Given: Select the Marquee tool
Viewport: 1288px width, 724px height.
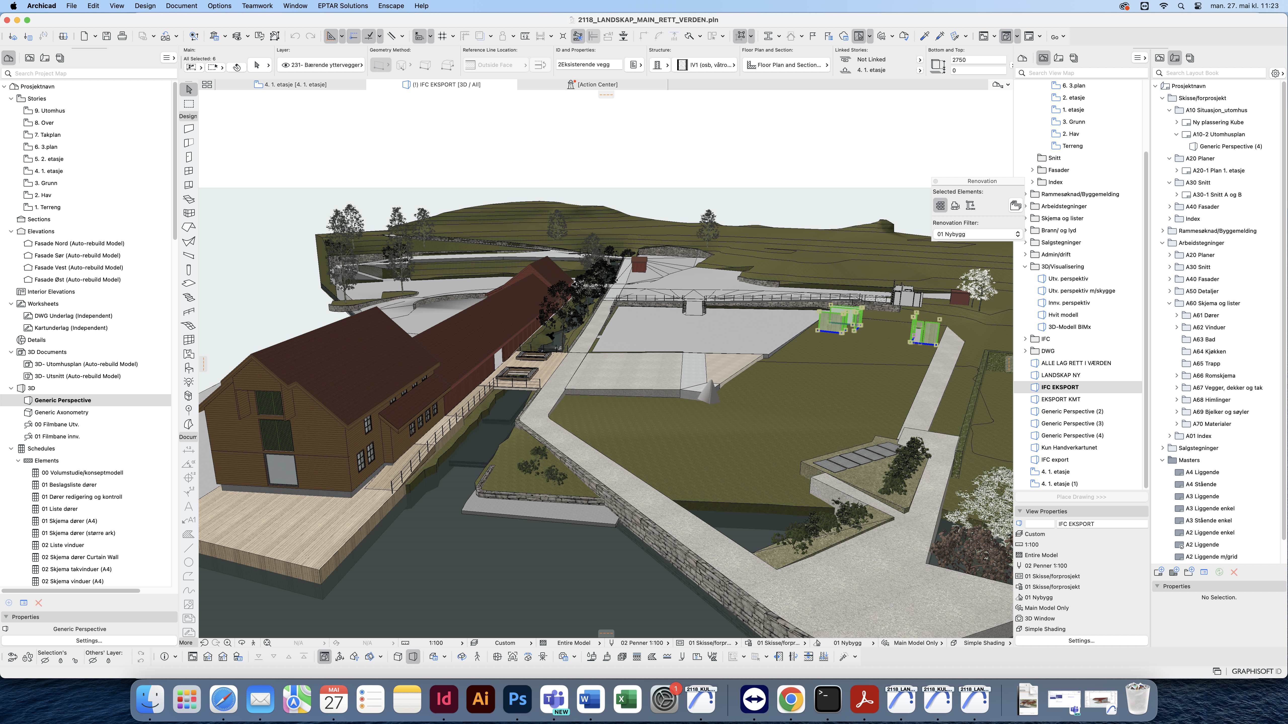Looking at the screenshot, I should click(x=188, y=104).
